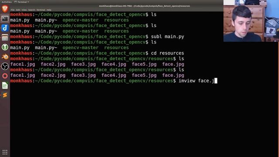Click 'resources' in the first ls output
279x157 pixels.
116,20
